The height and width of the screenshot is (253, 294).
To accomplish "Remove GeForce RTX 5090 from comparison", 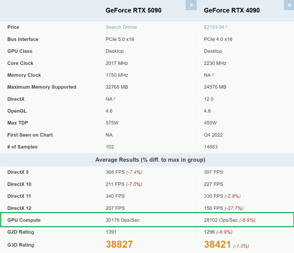I will (x=191, y=5).
